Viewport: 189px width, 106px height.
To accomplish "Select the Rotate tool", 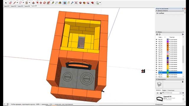I will pos(45,3).
